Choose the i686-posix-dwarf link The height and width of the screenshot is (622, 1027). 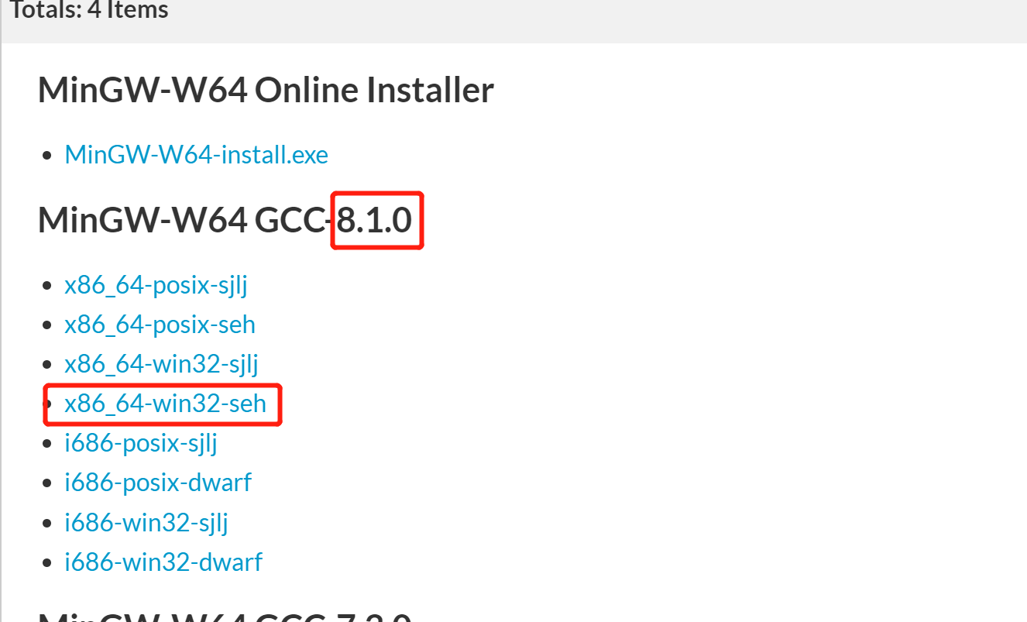(158, 483)
